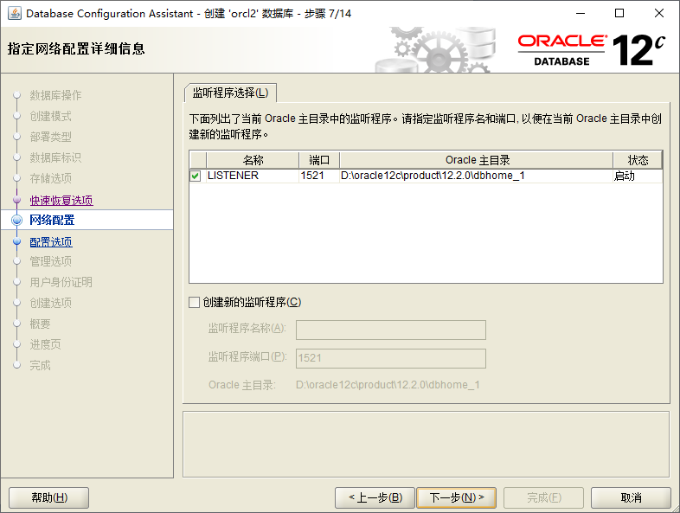Click the 监听程序名称 input field
The height and width of the screenshot is (513, 680).
pos(390,330)
